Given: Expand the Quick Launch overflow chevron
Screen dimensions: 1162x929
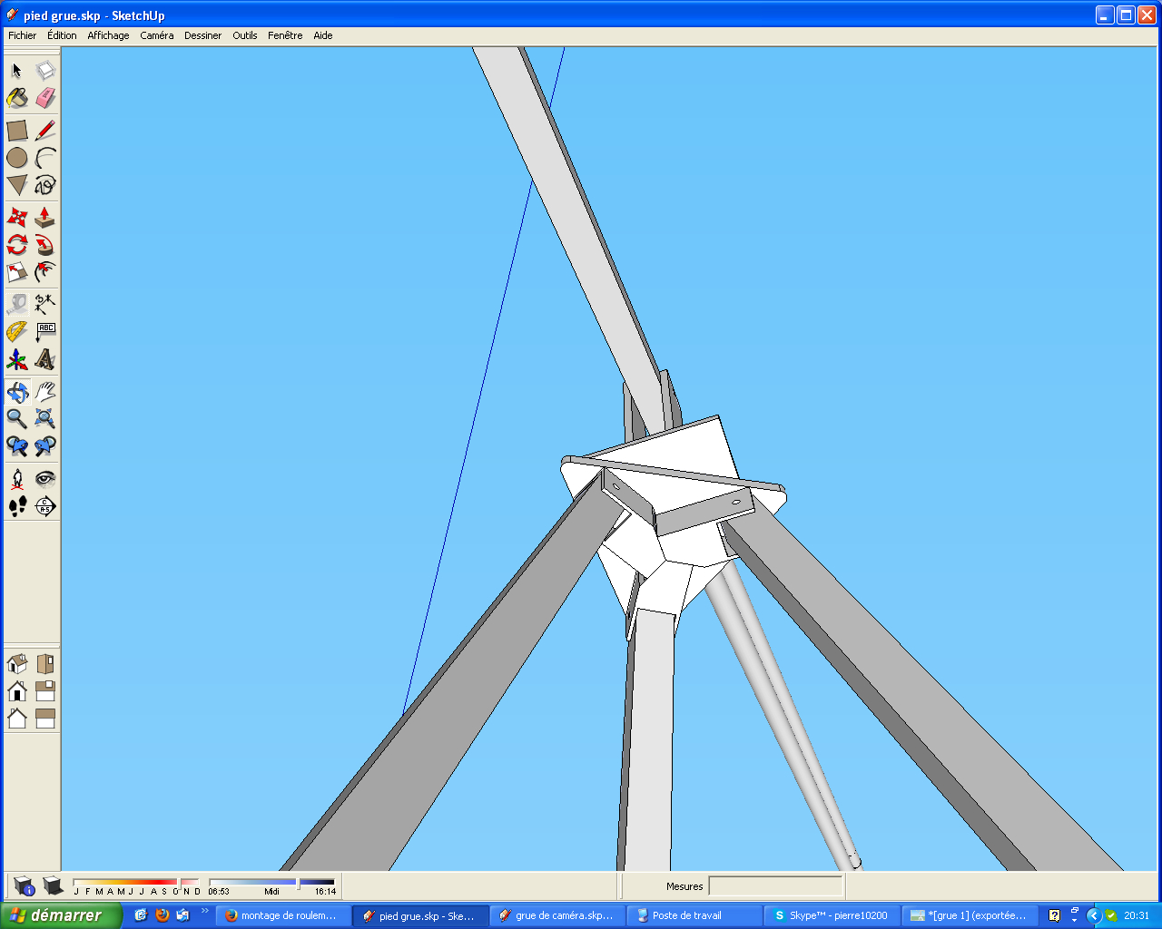Looking at the screenshot, I should [x=204, y=912].
